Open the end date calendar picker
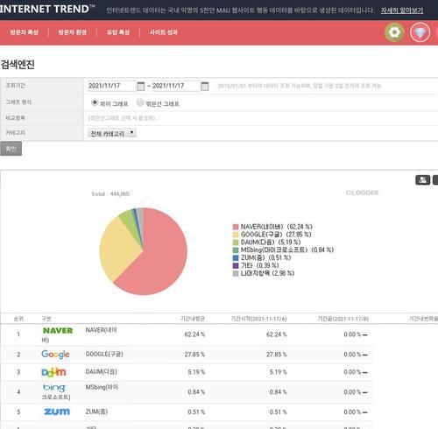 [205, 86]
